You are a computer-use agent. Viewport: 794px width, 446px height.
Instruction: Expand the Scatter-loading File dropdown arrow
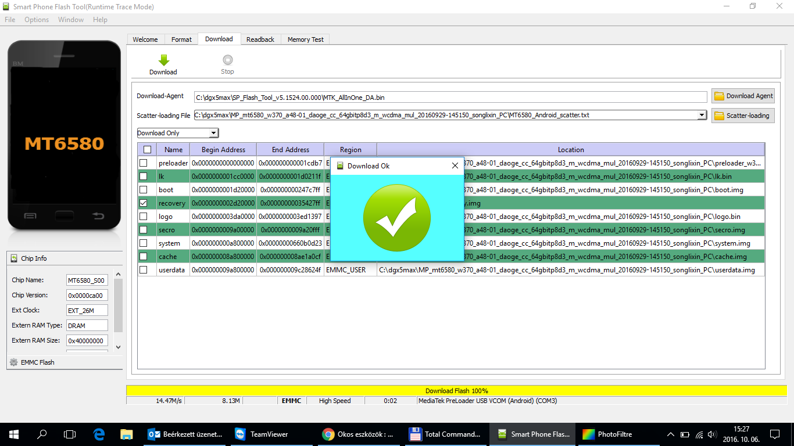point(703,115)
